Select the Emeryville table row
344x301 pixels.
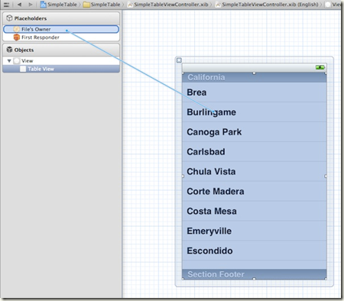(x=255, y=231)
